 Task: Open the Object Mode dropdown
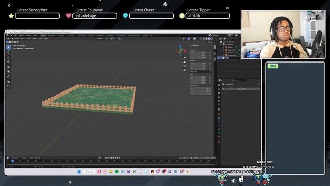pyautogui.click(x=19, y=39)
